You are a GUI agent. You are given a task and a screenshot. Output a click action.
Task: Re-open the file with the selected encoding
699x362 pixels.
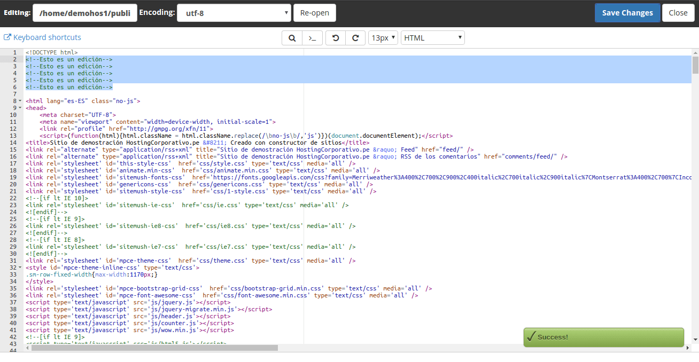[x=315, y=13]
